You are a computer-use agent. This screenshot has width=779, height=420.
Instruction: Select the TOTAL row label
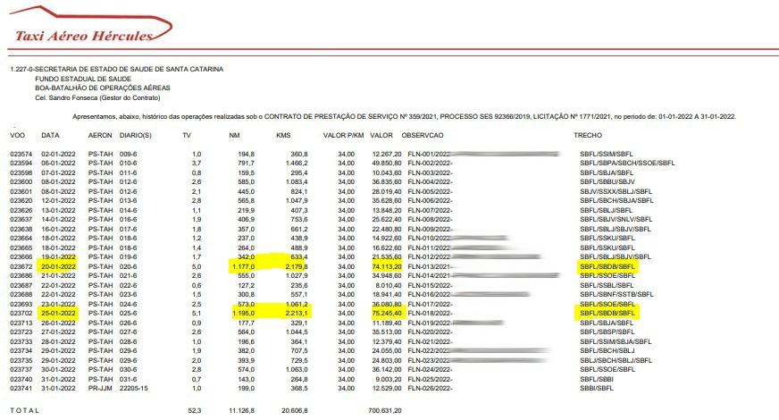[x=24, y=410]
